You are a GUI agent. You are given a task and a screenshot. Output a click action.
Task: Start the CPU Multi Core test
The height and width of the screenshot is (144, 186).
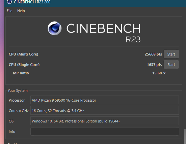pyautogui.click(x=171, y=54)
